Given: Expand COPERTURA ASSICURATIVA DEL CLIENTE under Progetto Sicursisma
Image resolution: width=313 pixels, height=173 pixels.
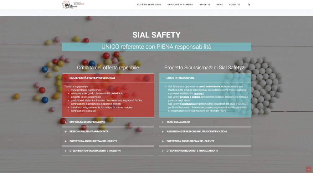Looking at the screenshot, I should [x=205, y=141].
